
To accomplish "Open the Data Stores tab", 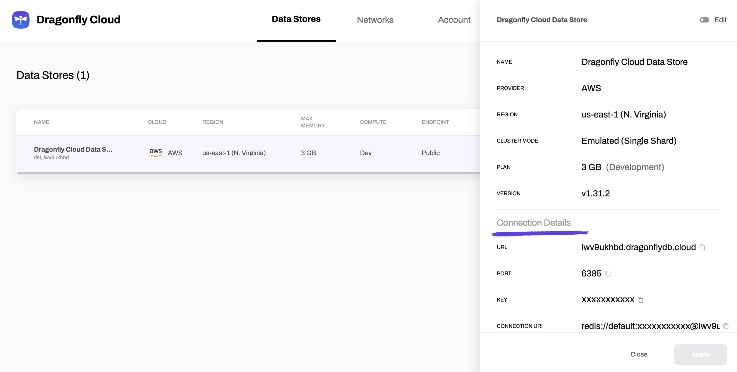I will point(296,19).
